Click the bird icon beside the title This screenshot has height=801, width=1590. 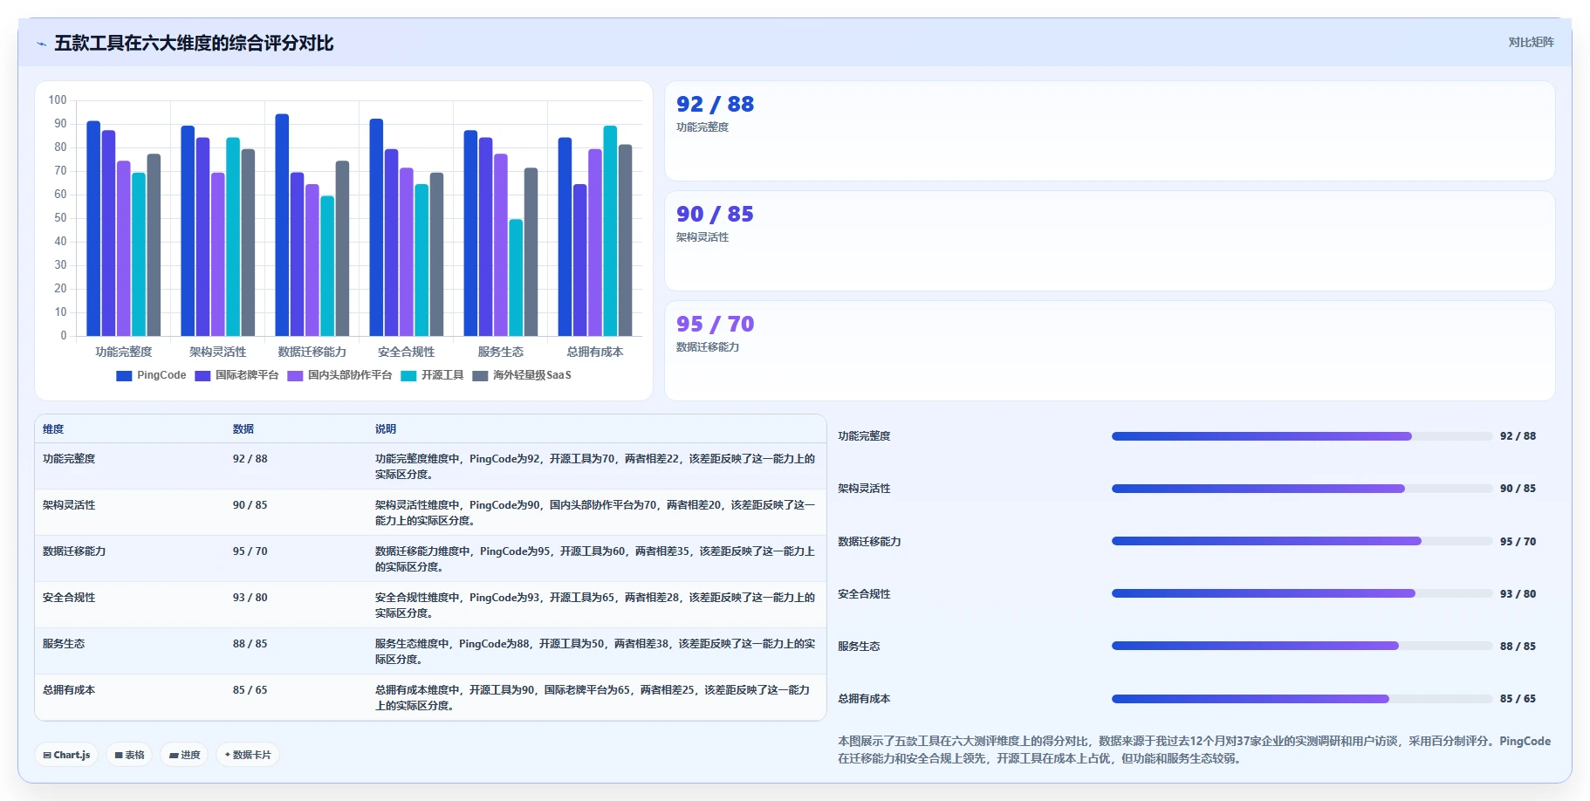pos(41,44)
